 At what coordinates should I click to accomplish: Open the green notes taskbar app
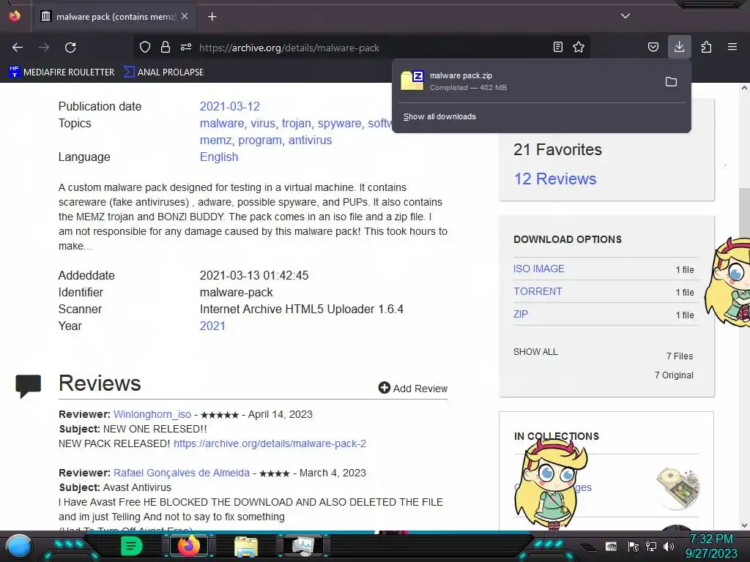coord(131,546)
